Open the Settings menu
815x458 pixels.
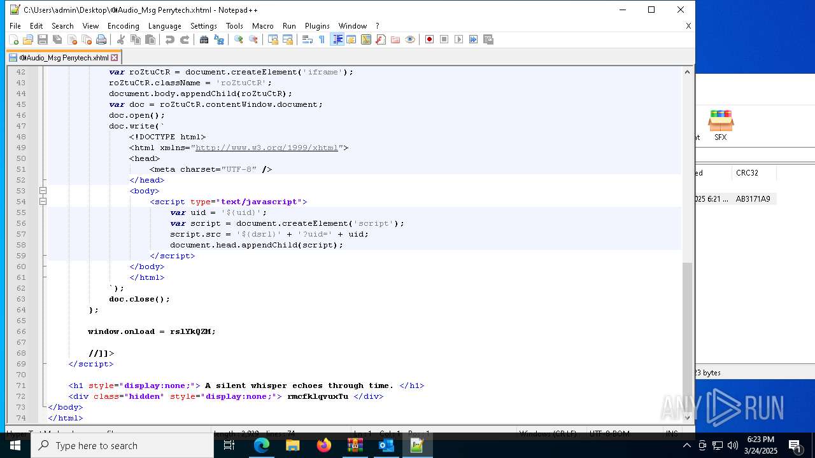click(x=204, y=26)
